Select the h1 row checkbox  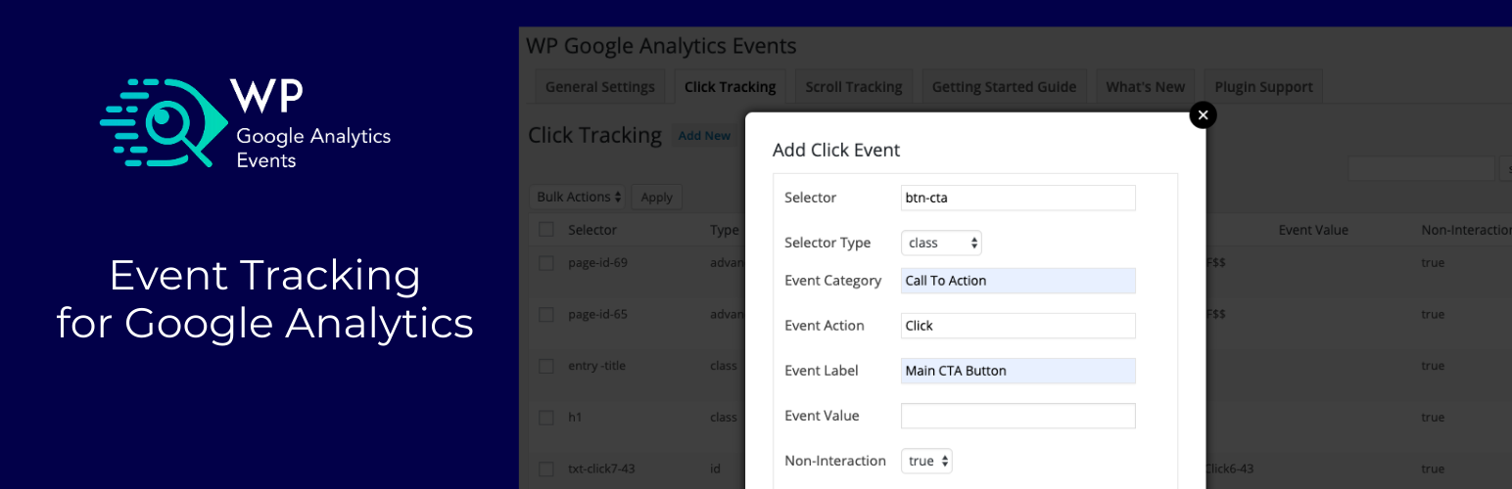click(x=546, y=418)
